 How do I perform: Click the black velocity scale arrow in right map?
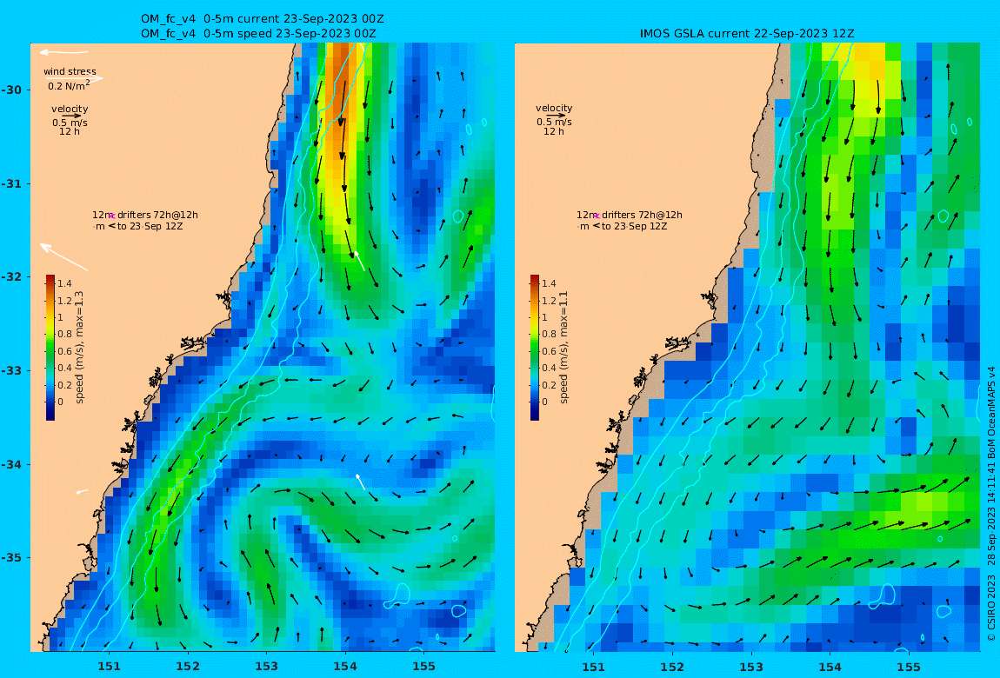tap(556, 116)
